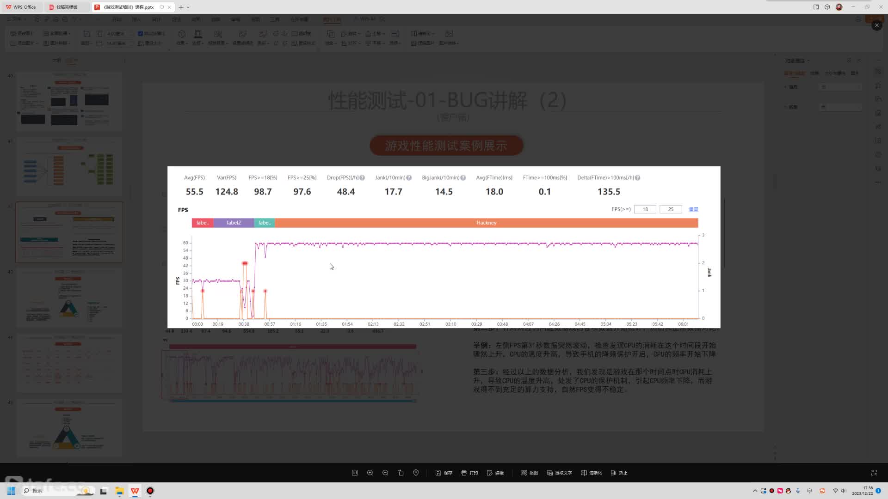The height and width of the screenshot is (499, 888).
Task: Click the taskbar search box
Action: pos(58,491)
